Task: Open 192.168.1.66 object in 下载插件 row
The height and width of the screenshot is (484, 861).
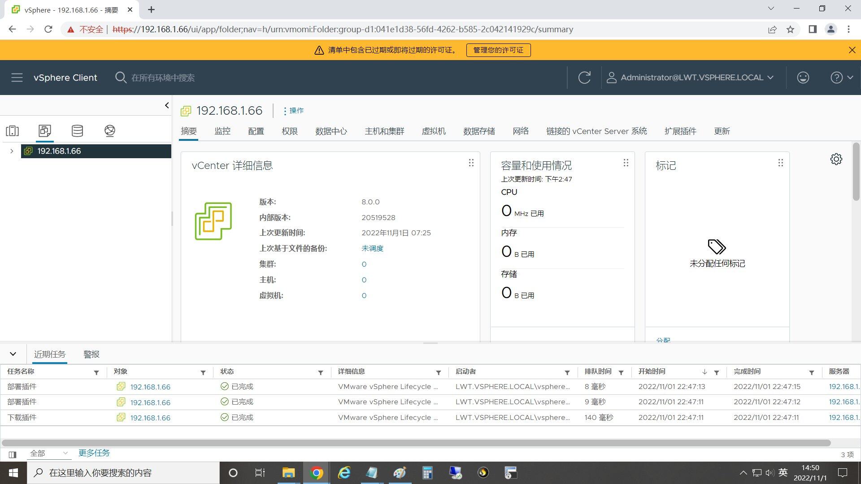Action: (150, 418)
